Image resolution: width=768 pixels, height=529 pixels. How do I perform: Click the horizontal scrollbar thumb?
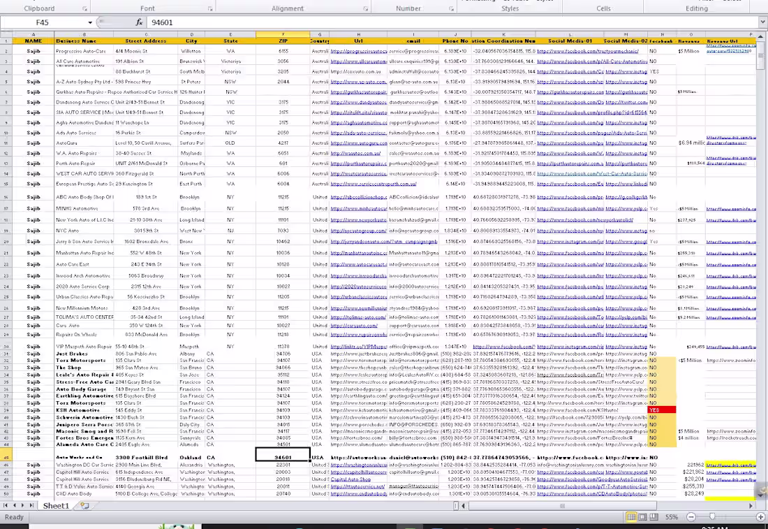(562, 505)
